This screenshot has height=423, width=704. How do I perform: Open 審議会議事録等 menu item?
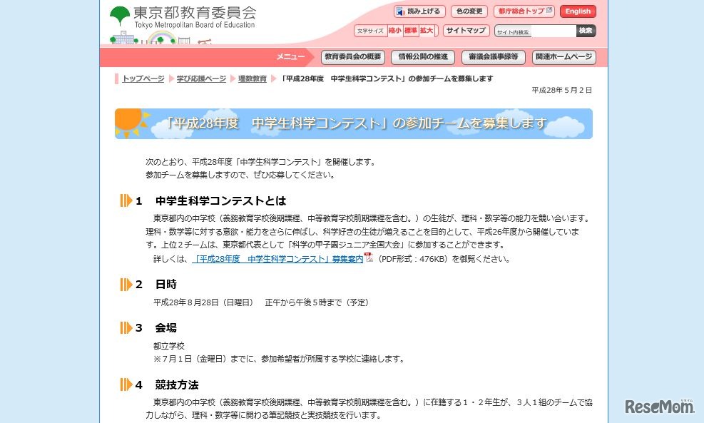tap(494, 57)
